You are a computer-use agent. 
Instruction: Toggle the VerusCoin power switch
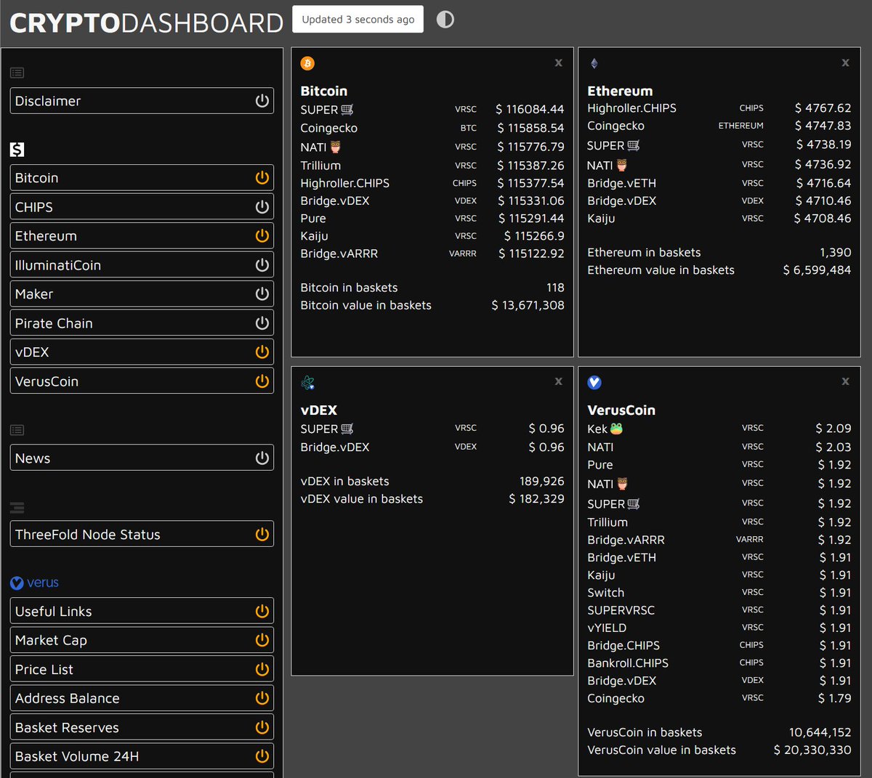tap(262, 381)
